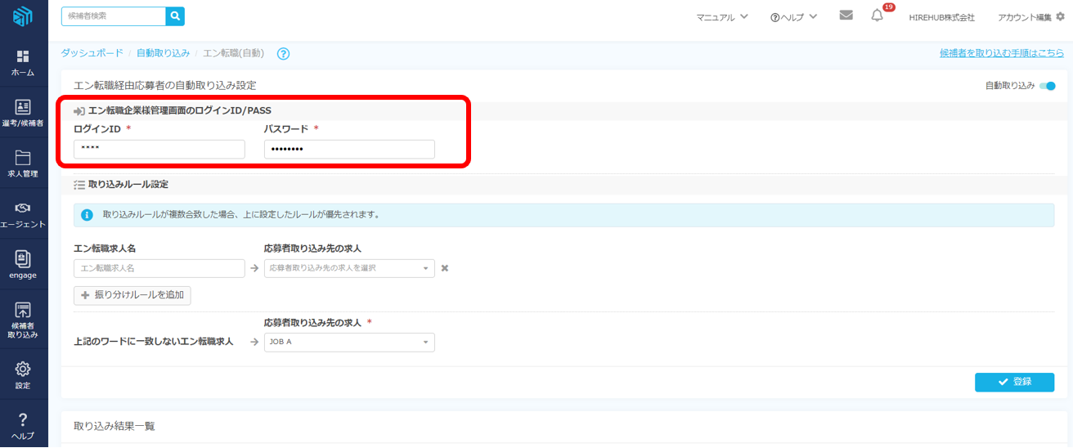Open the mail envelope icon

(846, 16)
